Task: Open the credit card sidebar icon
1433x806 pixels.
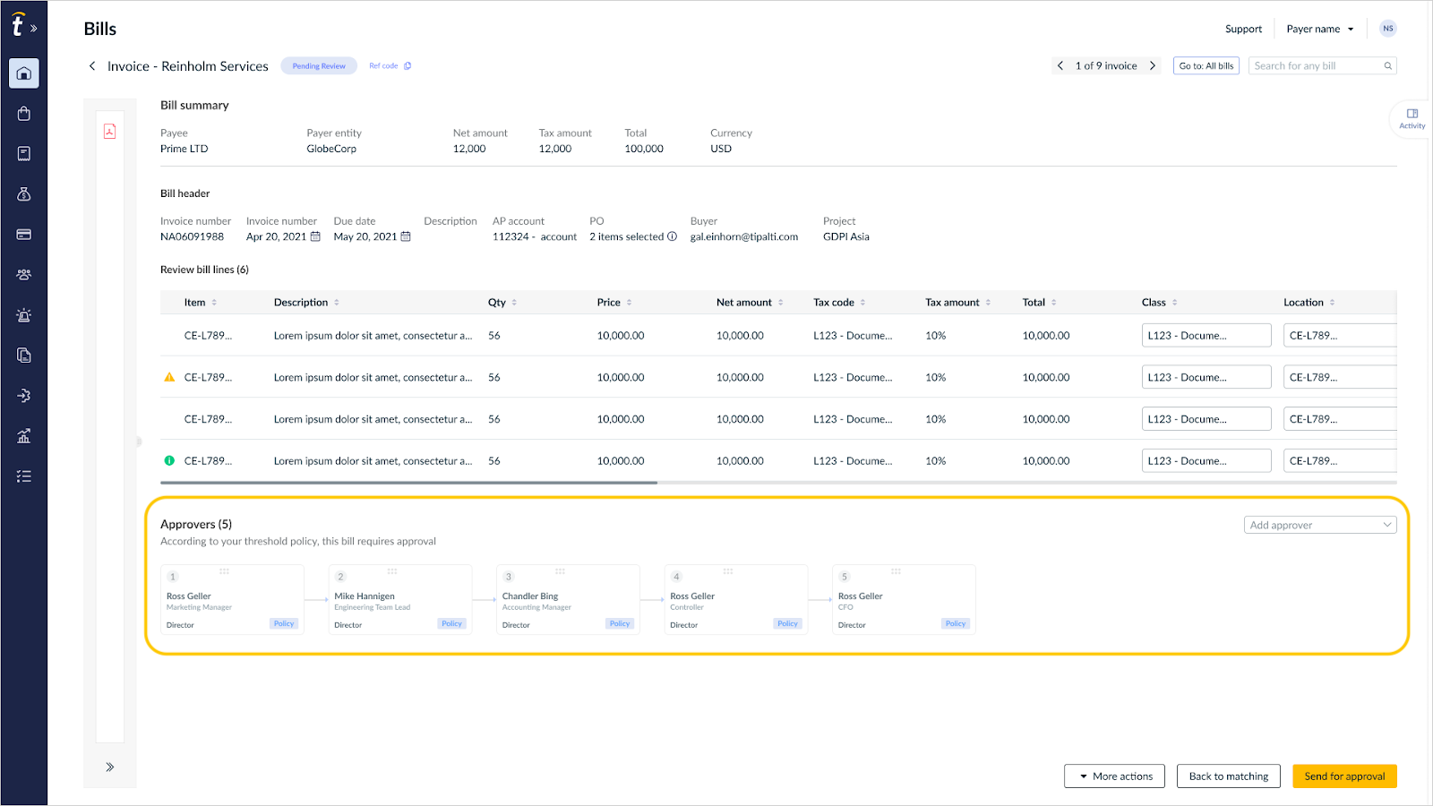Action: 24,235
